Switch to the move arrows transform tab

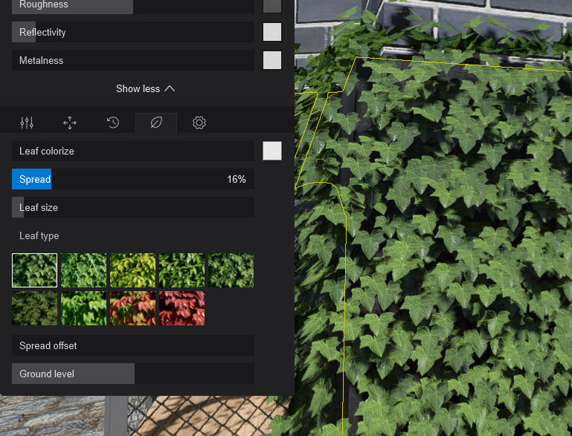(x=70, y=123)
